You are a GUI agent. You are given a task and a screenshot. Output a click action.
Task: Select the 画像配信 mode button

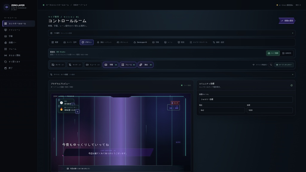(287, 53)
